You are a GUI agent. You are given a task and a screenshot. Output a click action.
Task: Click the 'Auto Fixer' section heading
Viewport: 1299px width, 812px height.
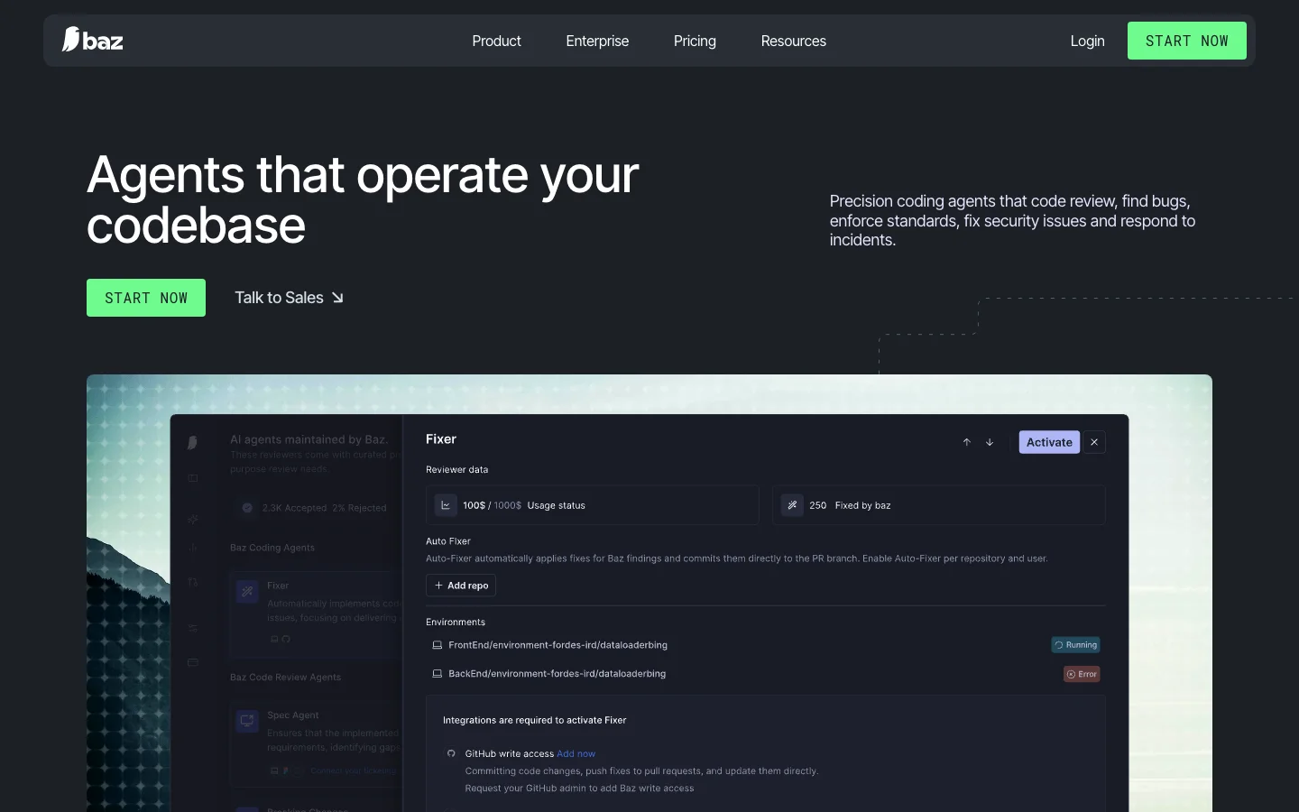[x=448, y=541]
